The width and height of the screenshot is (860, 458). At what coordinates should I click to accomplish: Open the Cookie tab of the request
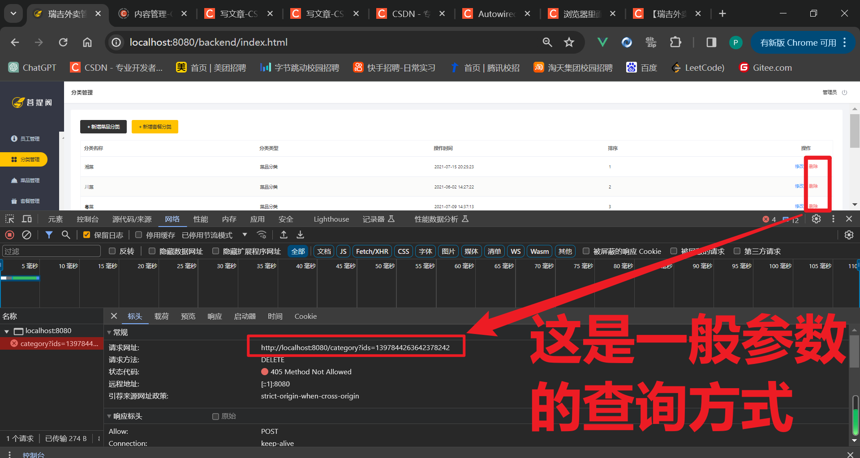pyautogui.click(x=305, y=316)
